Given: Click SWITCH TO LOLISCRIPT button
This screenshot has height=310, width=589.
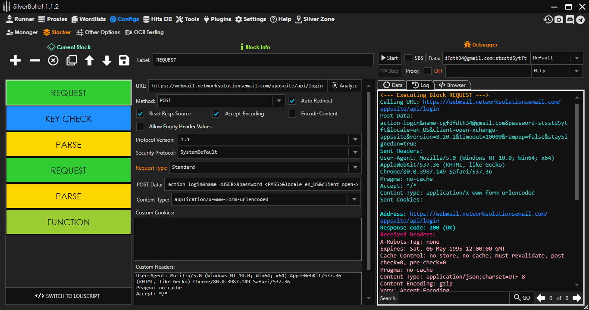Looking at the screenshot, I should coord(68,296).
